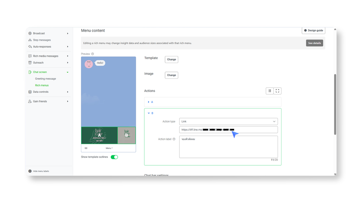Click region A in rich menu preview
The image size is (362, 203).
pyautogui.click(x=99, y=135)
